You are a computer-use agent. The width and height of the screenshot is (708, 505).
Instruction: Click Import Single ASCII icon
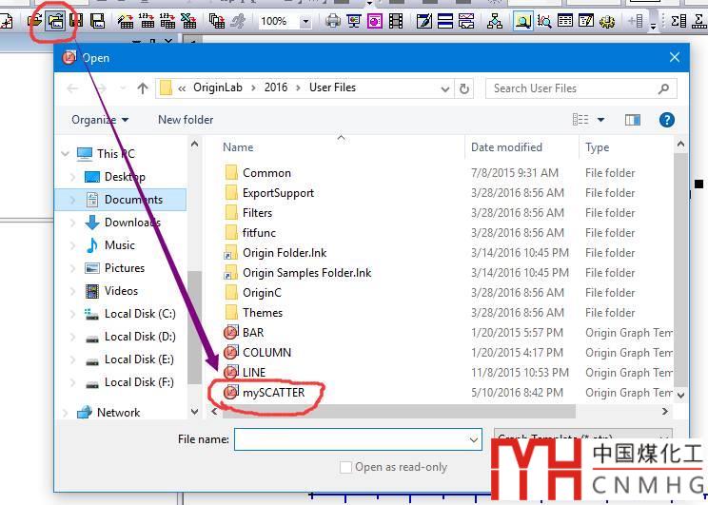tap(147, 21)
